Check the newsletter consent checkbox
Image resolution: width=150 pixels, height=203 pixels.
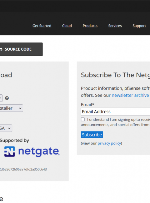coord(83,119)
